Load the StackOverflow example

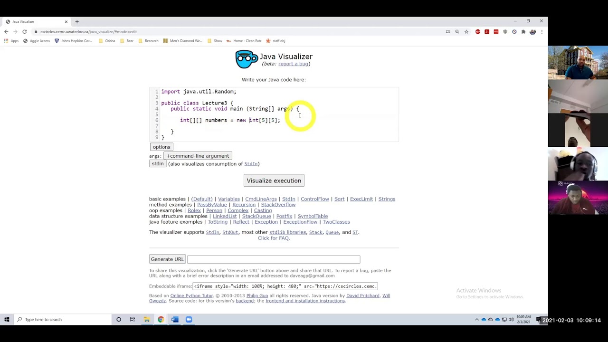pos(278,205)
